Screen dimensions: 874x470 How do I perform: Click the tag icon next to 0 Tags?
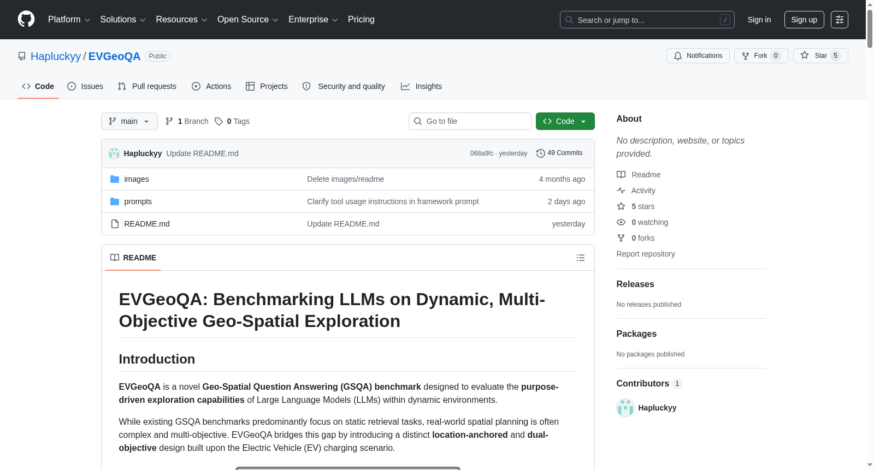(x=218, y=121)
